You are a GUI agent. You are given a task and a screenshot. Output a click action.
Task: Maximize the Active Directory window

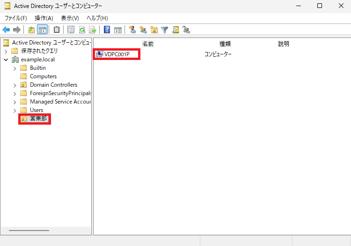[x=320, y=6]
